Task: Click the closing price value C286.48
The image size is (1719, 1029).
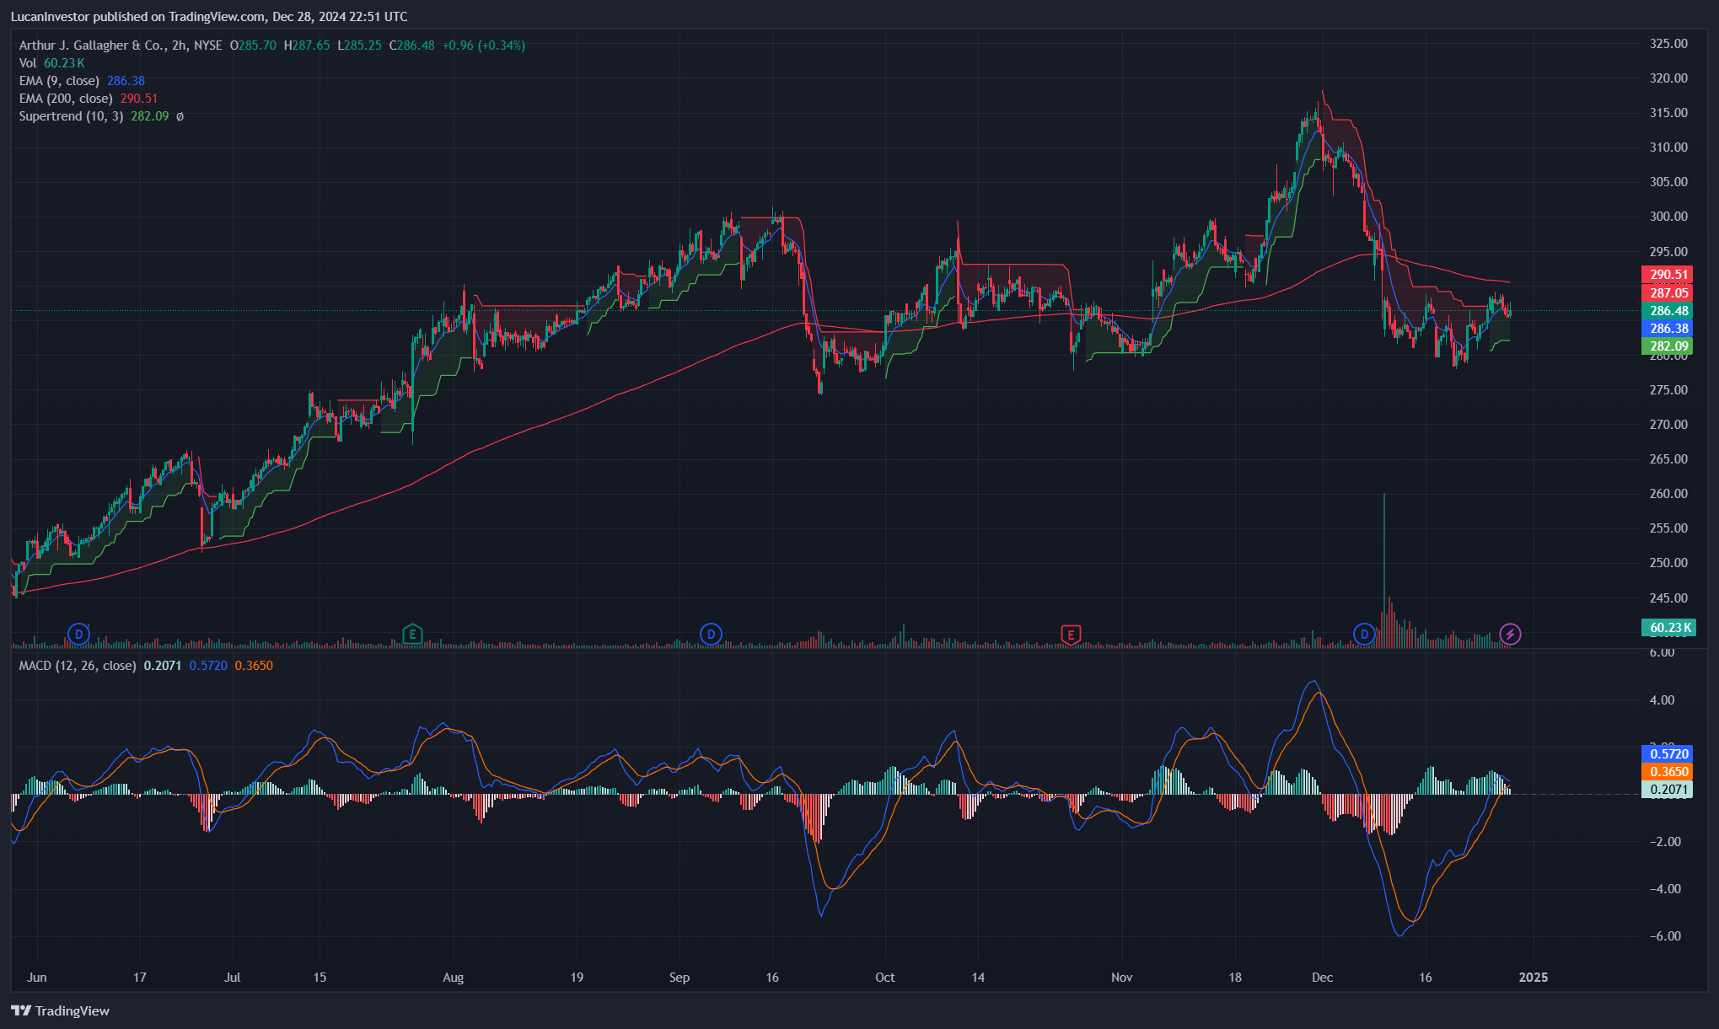Action: 412,46
